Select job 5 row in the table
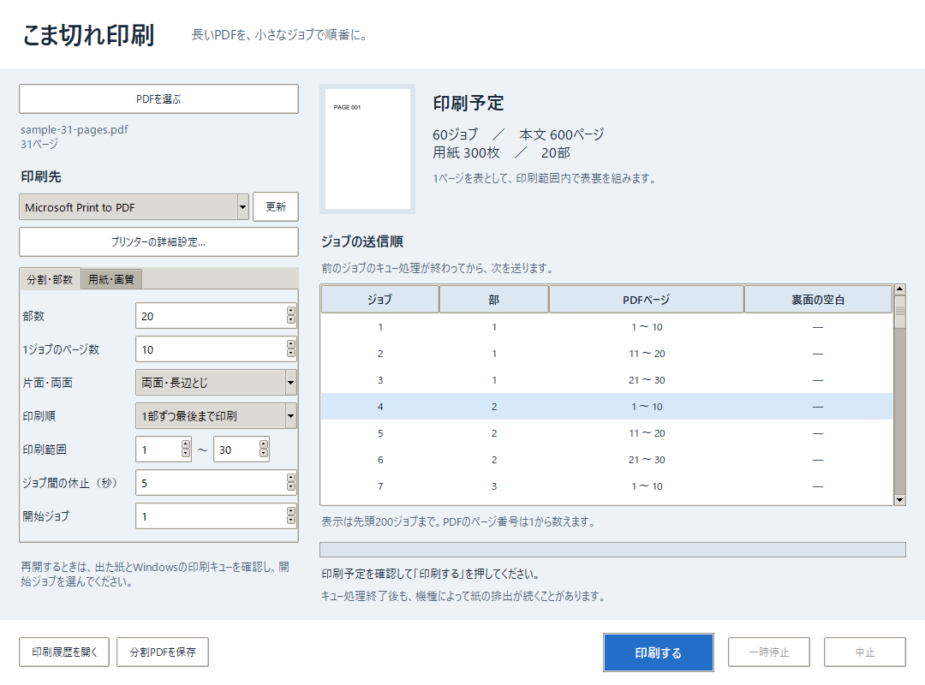Viewport: 925px width, 685px height. tap(606, 433)
